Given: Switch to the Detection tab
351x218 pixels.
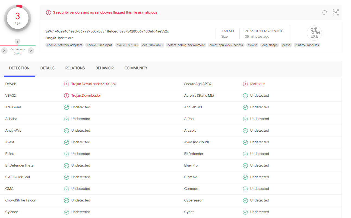Looking at the screenshot, I should tap(19, 68).
